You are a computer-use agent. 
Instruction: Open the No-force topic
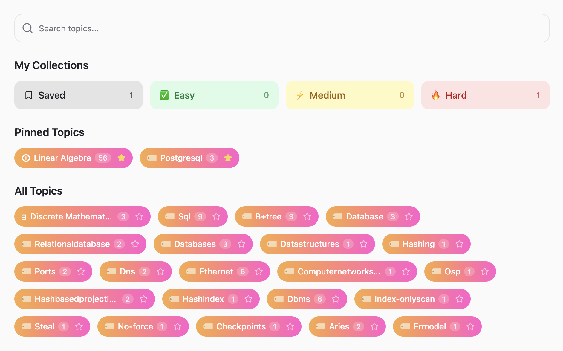[143, 326]
